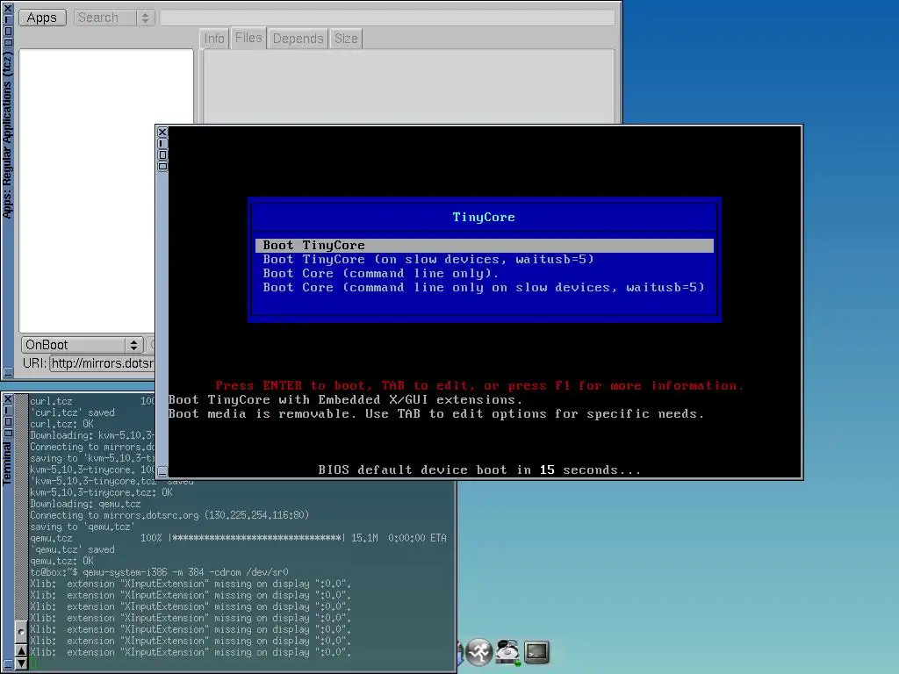Click the URI mirror address field
Screen dimensions: 899x674
[x=102, y=363]
